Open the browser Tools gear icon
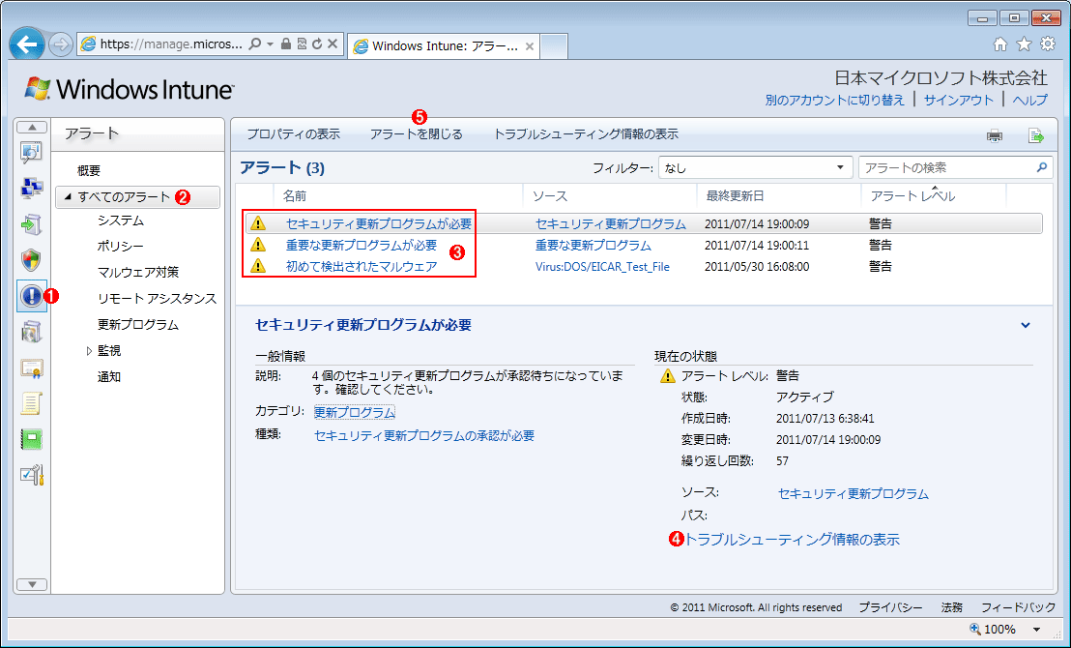 pos(1047,44)
